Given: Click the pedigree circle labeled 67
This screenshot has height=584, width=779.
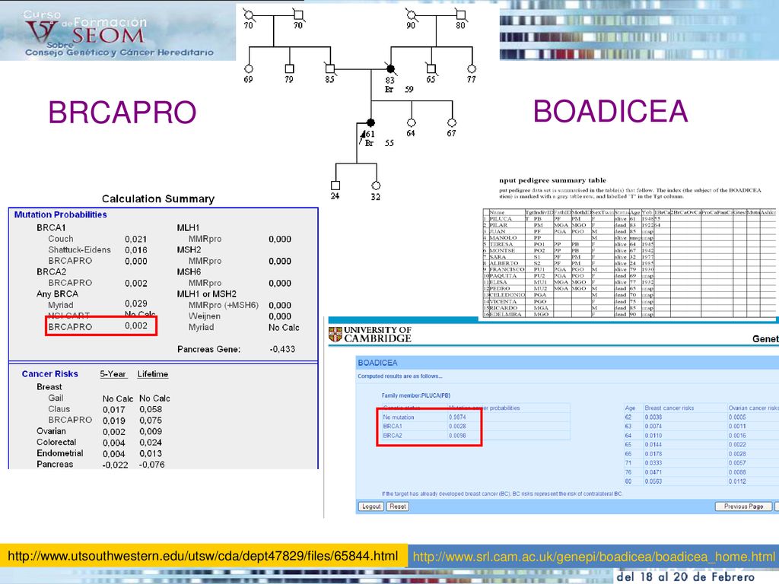Looking at the screenshot, I should point(452,122).
